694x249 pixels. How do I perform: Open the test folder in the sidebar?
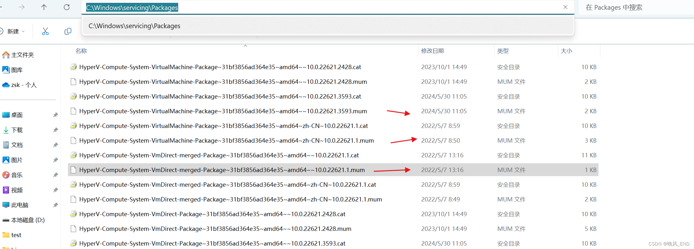[x=13, y=235]
